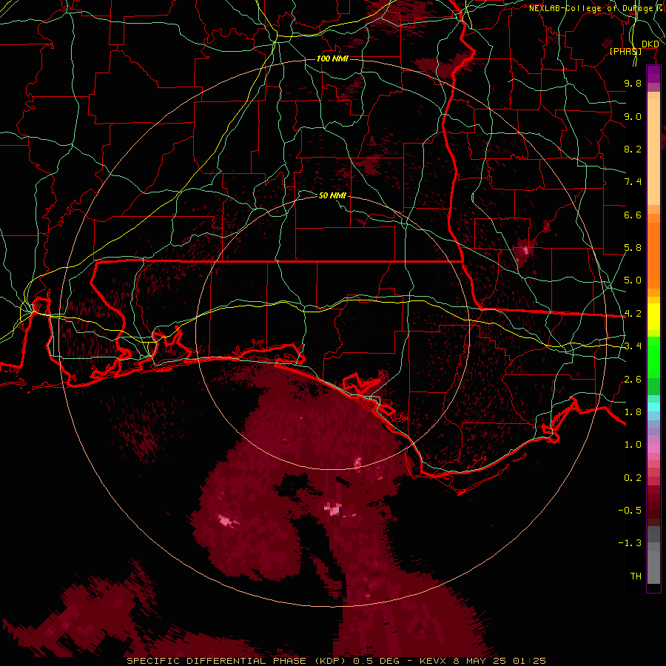The image size is (666, 666).
Task: Click the 4.2 color scale value
Action: click(x=633, y=314)
